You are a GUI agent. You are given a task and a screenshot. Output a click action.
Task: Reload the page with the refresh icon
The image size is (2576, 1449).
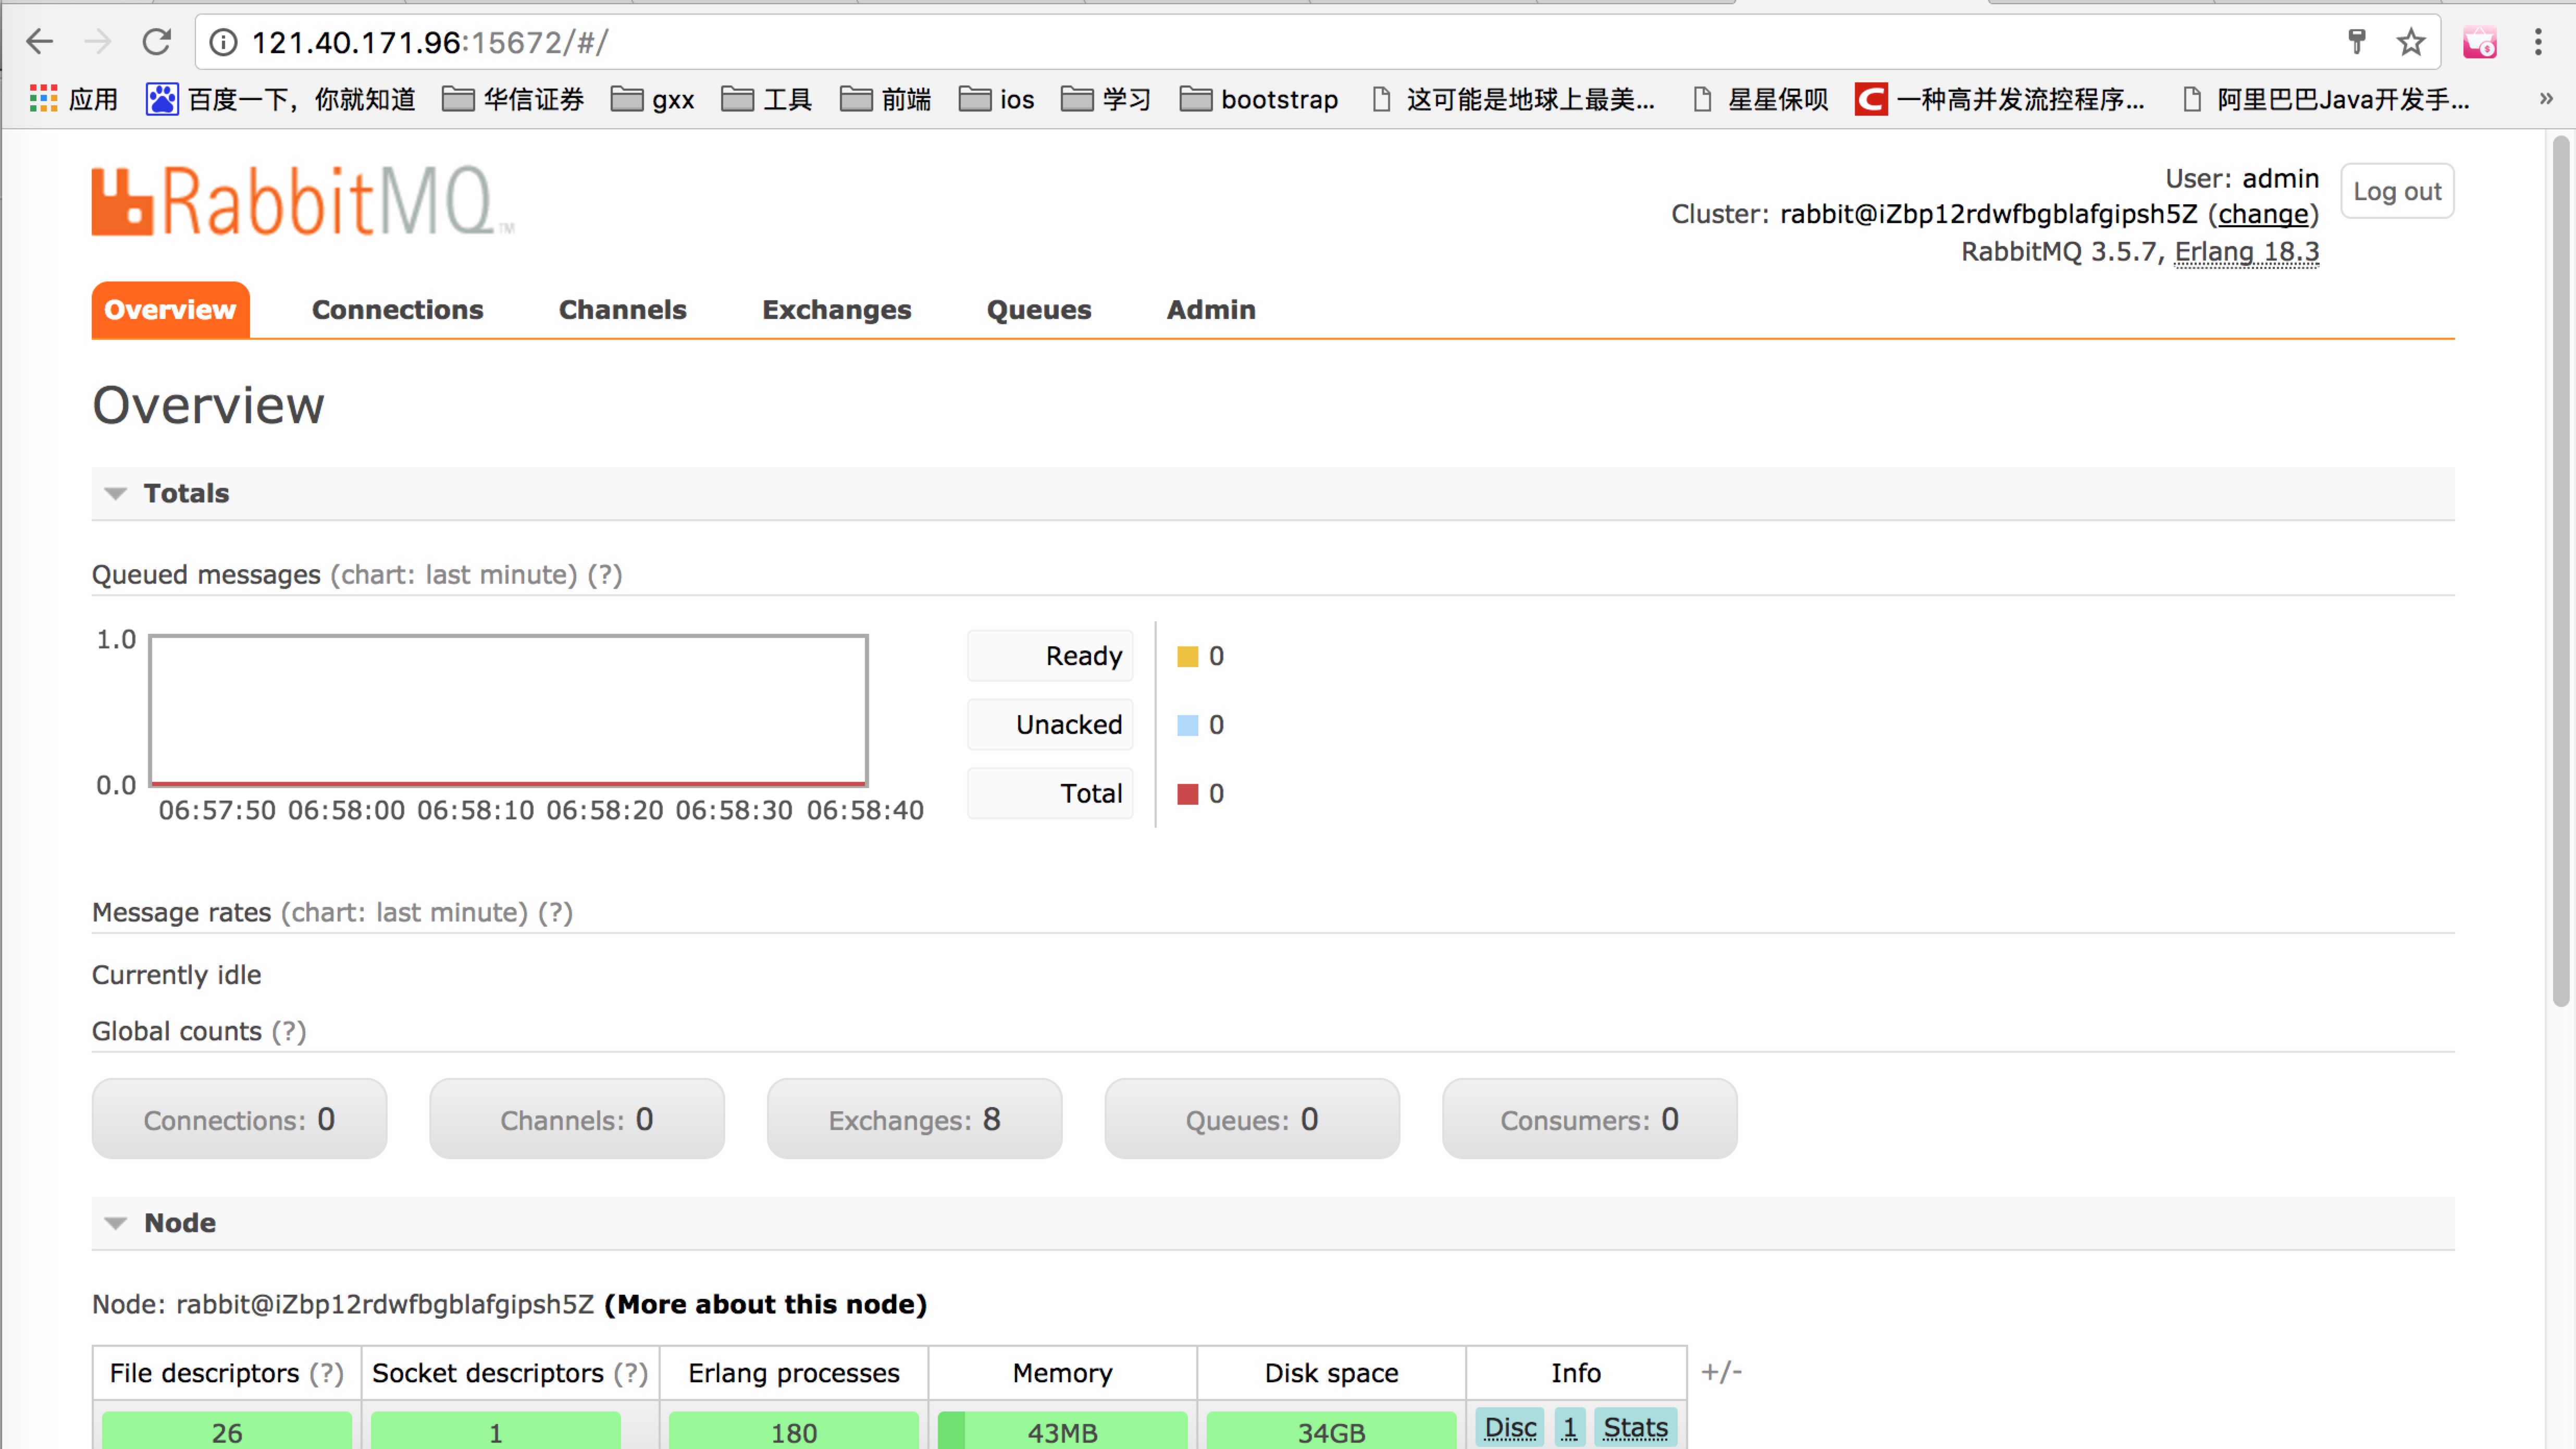(x=157, y=42)
